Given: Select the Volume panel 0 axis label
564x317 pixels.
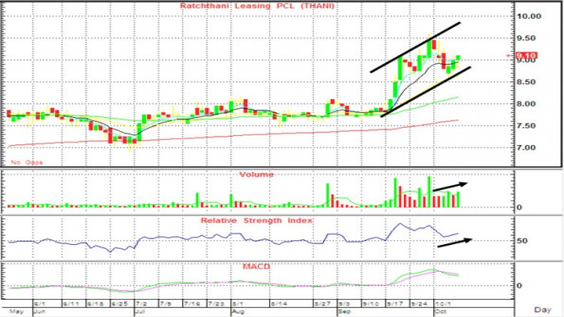Looking at the screenshot, I should click(519, 207).
